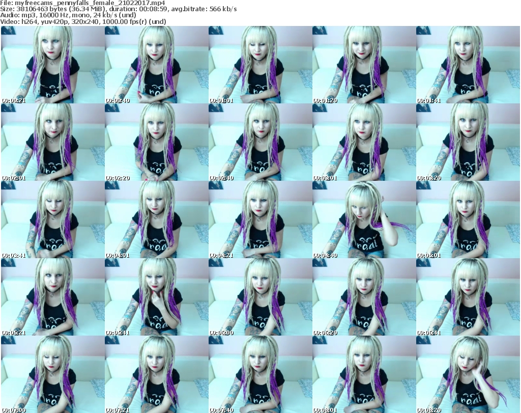Choose the frame marked 00:08:01
The image size is (521, 413).
click(x=364, y=374)
